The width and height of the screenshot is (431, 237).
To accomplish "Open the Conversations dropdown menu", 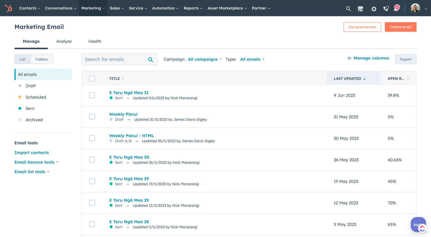I will point(61,8).
